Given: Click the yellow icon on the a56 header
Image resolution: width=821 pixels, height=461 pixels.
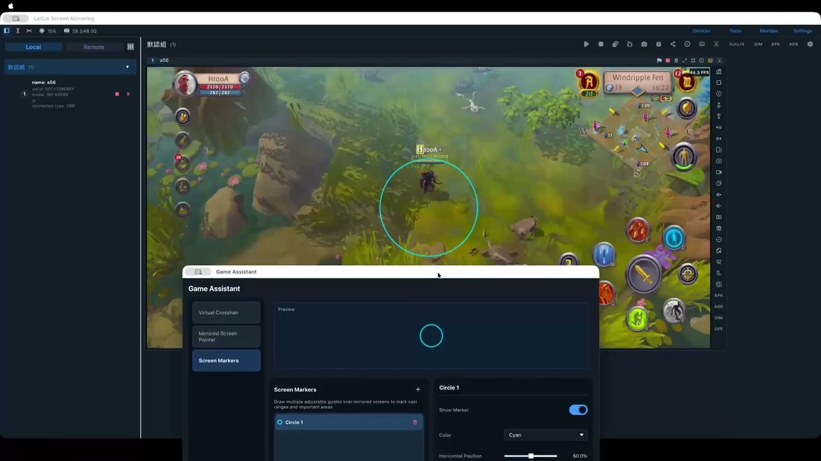Looking at the screenshot, I should click(710, 61).
